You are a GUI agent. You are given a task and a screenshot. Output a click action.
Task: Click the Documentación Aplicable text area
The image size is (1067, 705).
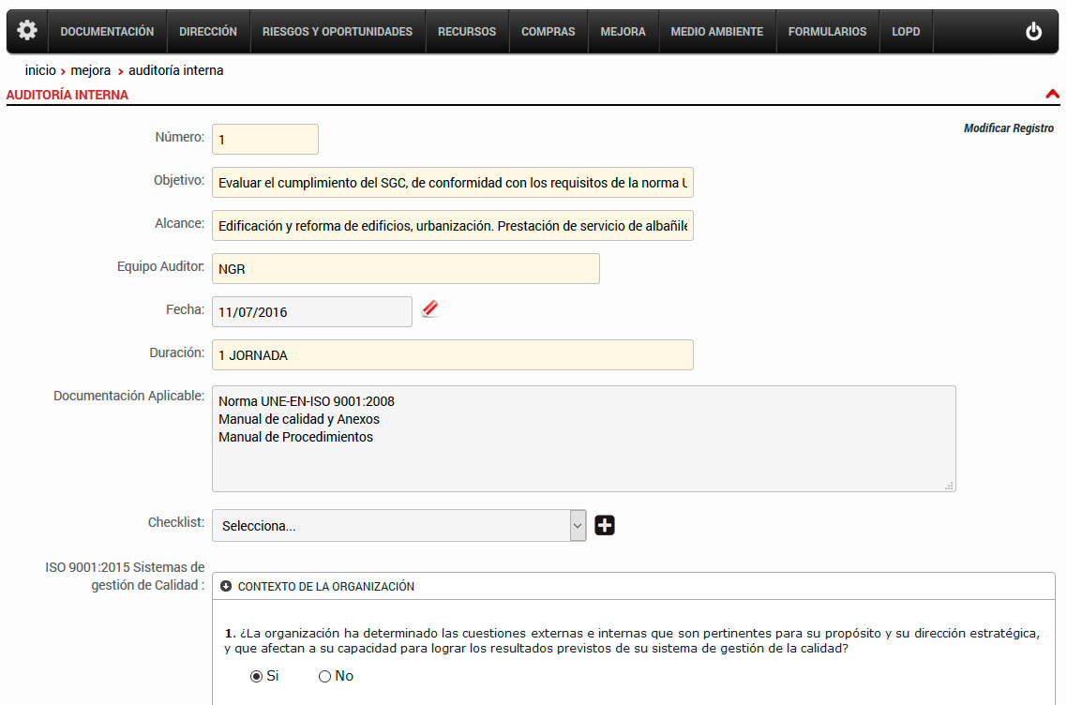[584, 439]
